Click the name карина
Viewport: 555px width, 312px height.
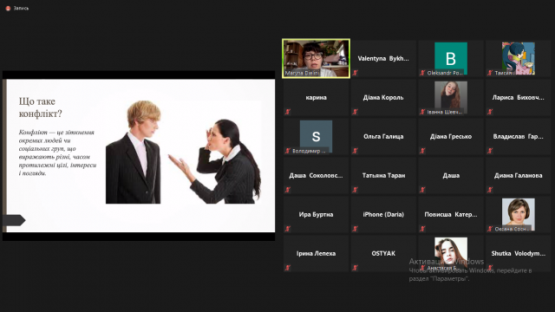316,97
